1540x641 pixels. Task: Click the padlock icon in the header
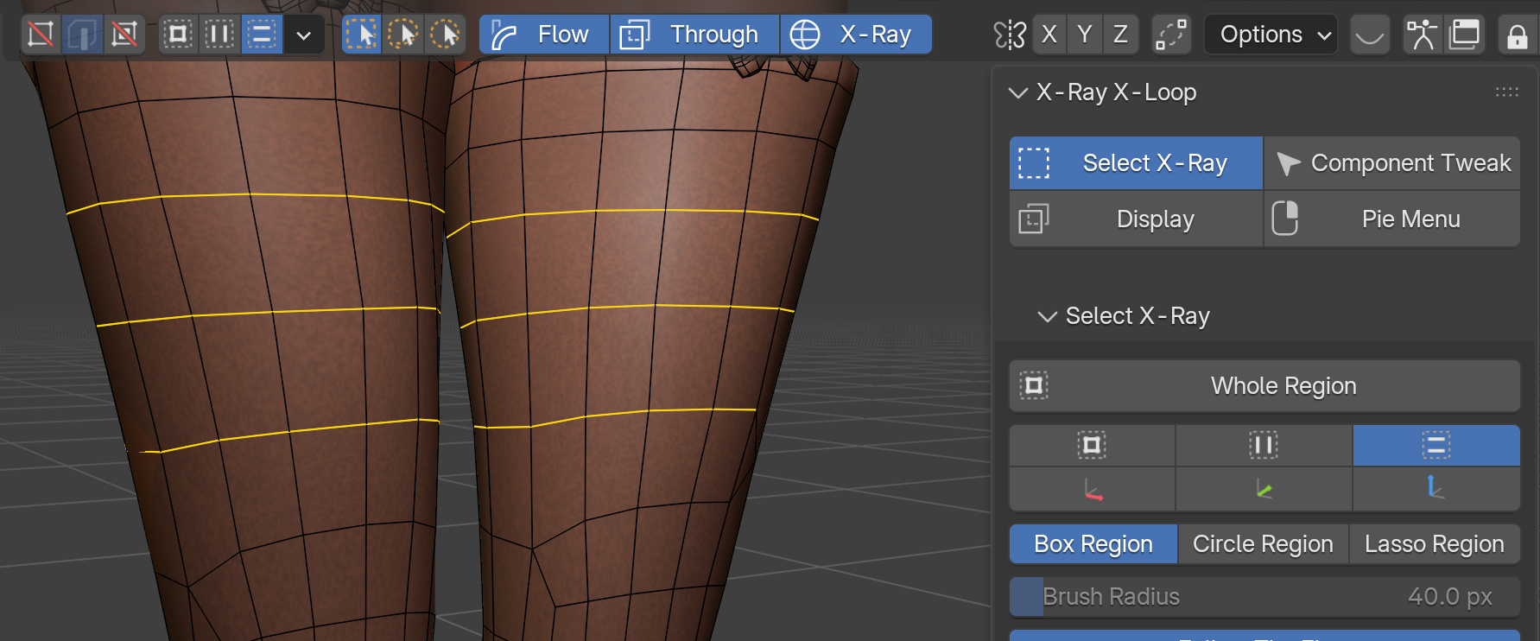[x=1518, y=36]
